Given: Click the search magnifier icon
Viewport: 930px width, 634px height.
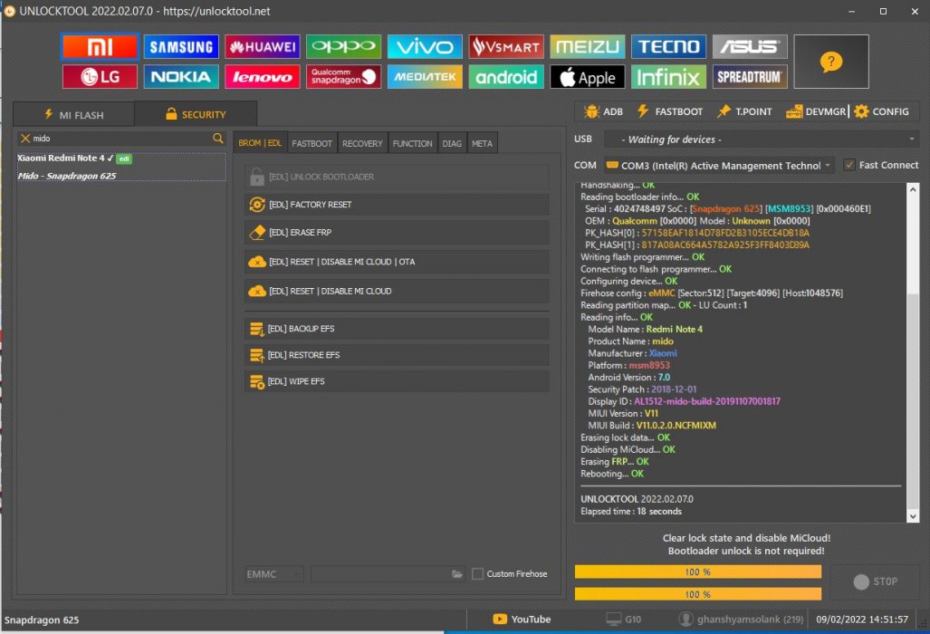Looking at the screenshot, I should coord(217,139).
